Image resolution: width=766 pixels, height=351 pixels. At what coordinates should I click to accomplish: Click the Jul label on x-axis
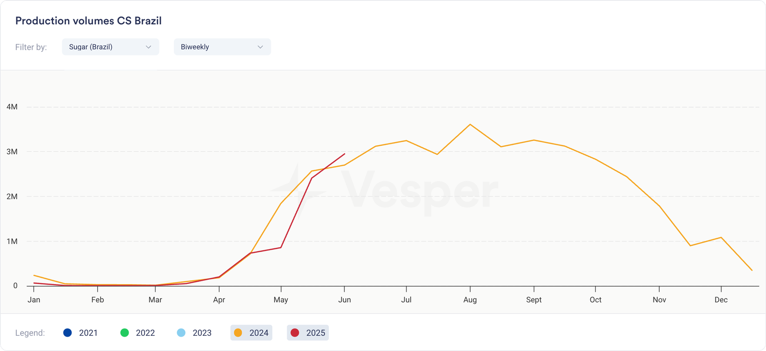tap(406, 300)
